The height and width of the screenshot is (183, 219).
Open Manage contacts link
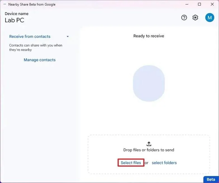(x=40, y=60)
